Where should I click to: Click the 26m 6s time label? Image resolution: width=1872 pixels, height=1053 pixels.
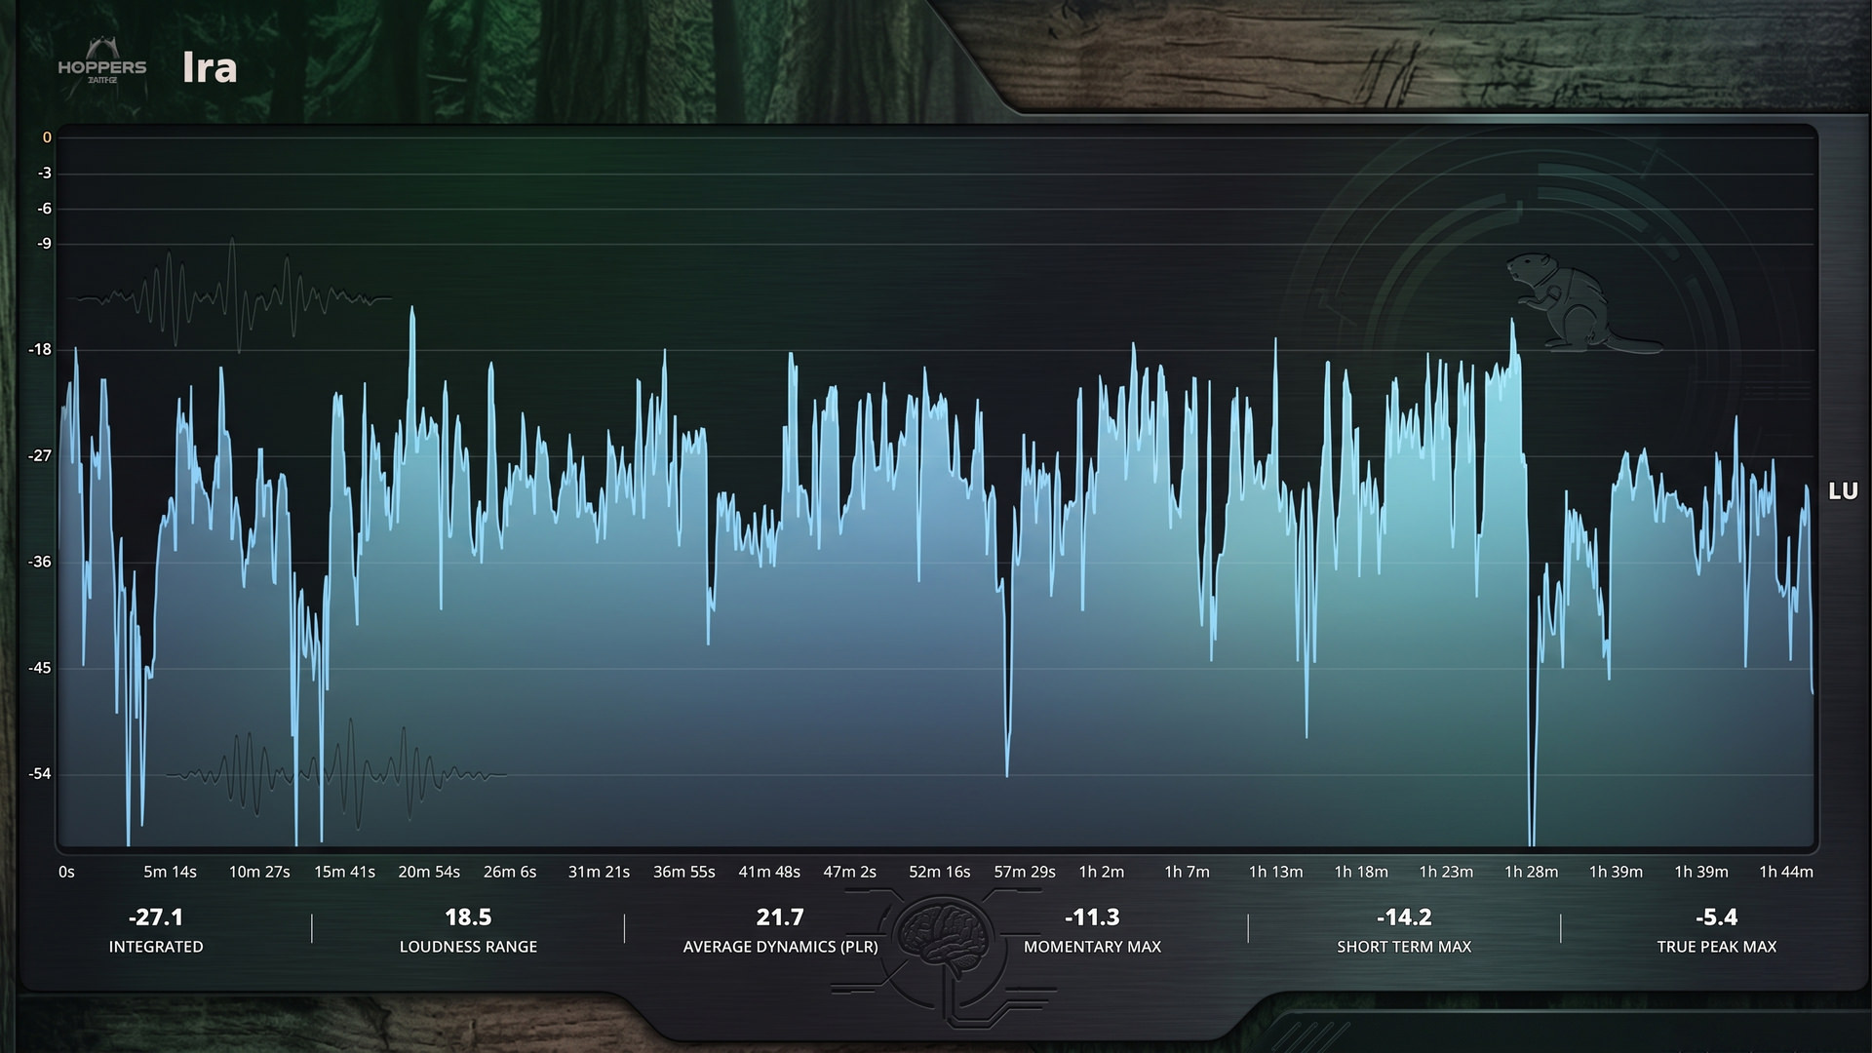[x=510, y=872]
